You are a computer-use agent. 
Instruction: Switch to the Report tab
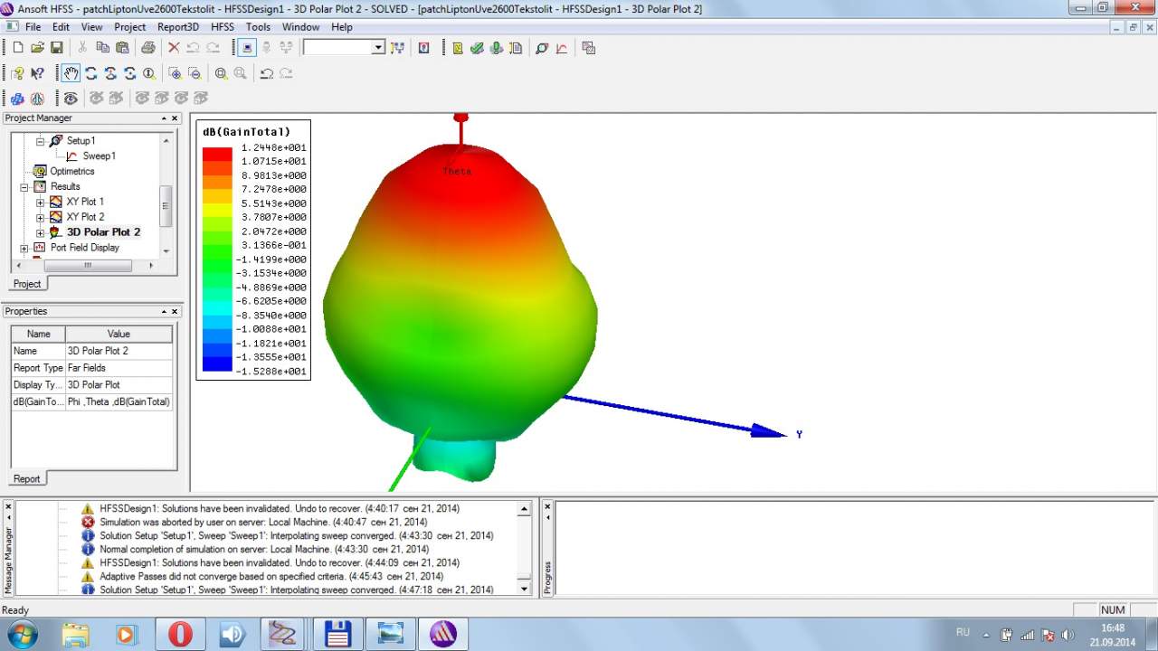click(26, 479)
